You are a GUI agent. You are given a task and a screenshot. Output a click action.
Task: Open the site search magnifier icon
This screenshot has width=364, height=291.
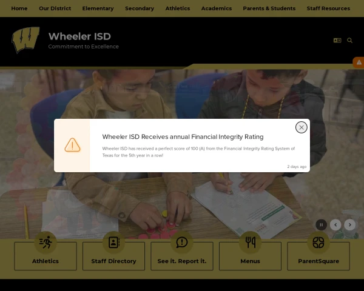tap(349, 41)
